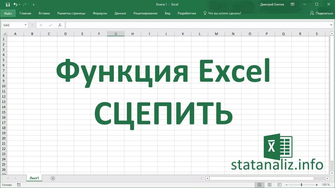Switch to the Вид tab
Viewport: 335px width, 188px height.
(167, 13)
